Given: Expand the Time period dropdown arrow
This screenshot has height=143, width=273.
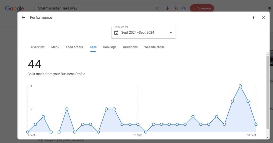Looking at the screenshot, I should click(x=171, y=33).
